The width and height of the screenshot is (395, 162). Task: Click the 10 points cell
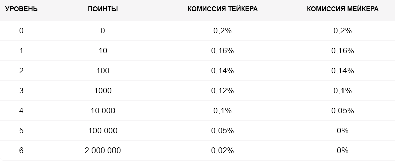(x=103, y=51)
